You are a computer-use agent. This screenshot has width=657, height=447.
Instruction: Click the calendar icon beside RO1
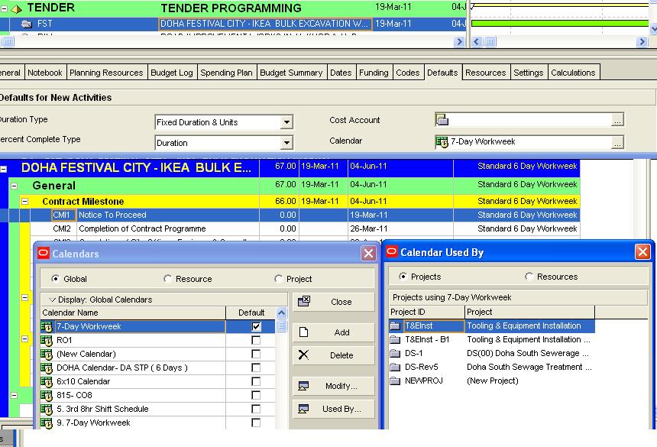(x=47, y=340)
